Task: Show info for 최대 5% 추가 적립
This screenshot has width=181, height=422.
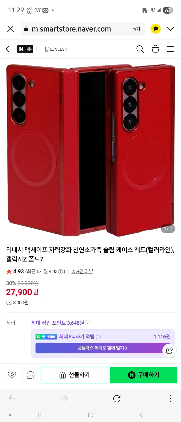Action: (x=98, y=337)
